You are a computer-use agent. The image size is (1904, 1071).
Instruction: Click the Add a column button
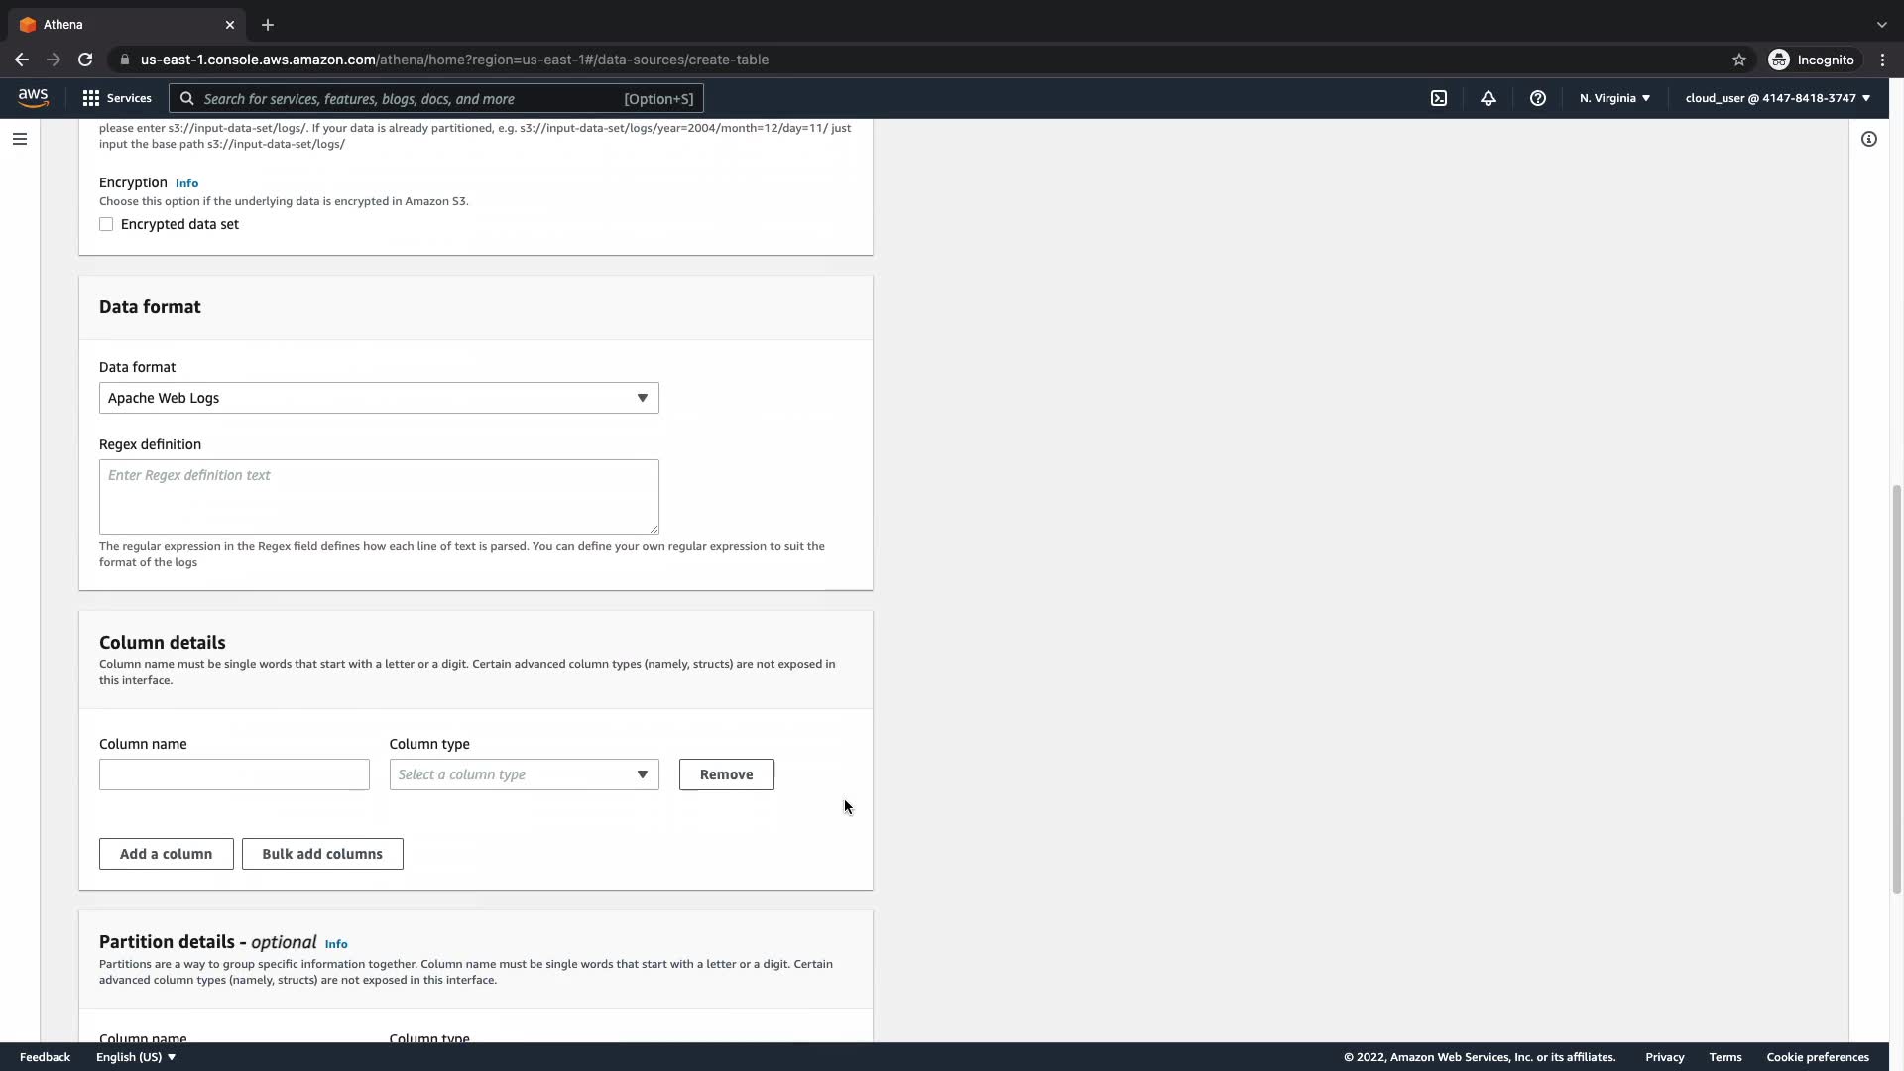166,854
